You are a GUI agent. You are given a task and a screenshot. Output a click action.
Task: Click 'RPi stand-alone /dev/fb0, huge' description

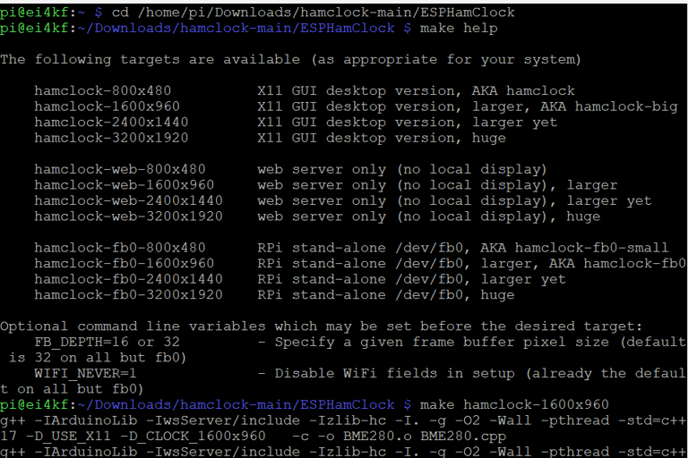pos(386,295)
